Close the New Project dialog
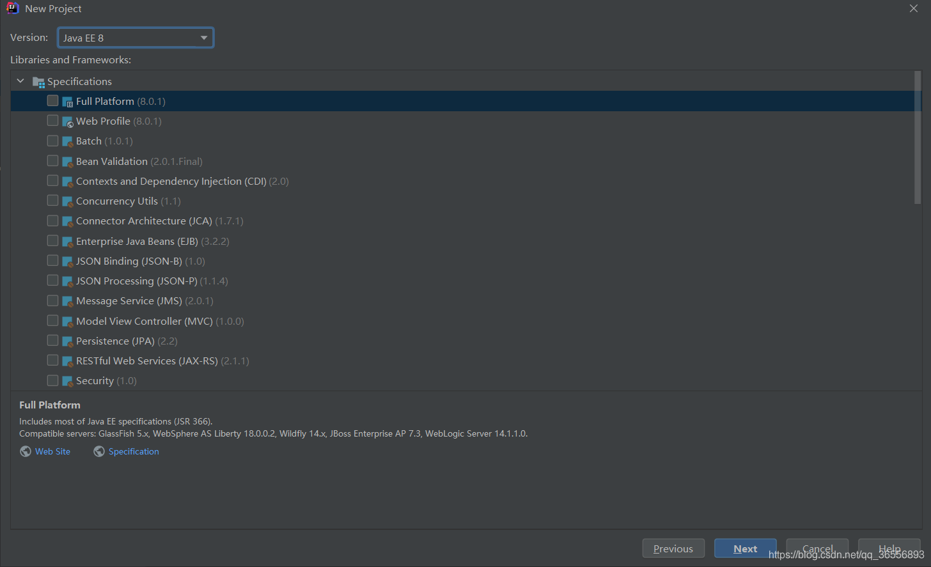The height and width of the screenshot is (567, 931). pyautogui.click(x=914, y=8)
